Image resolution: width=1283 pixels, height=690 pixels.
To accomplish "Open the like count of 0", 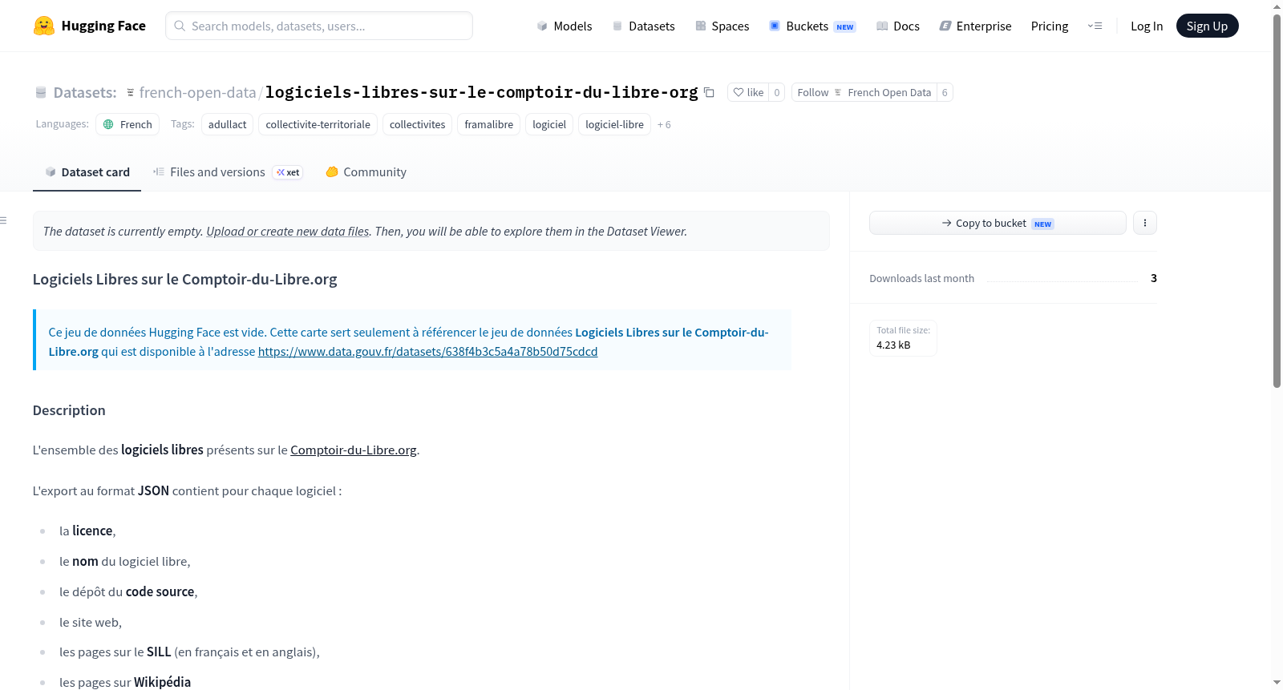I will pos(776,93).
